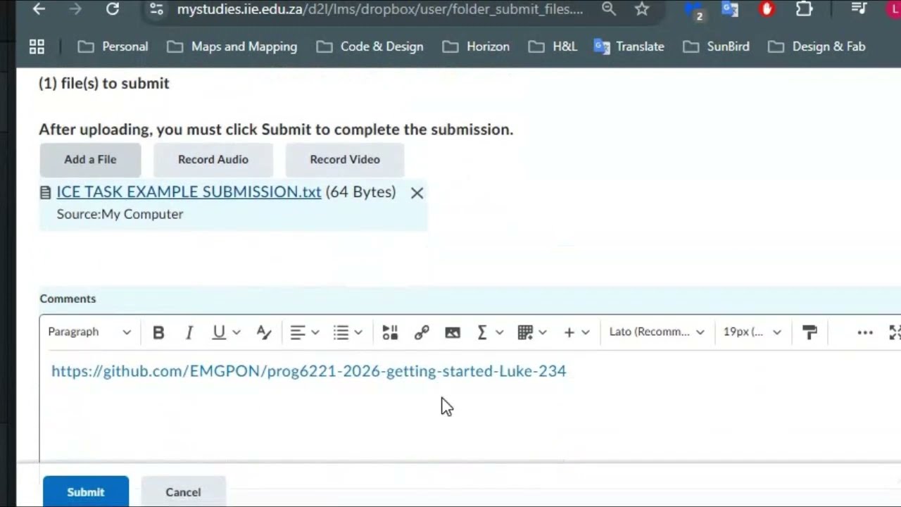Open the media control playlist icon
Image resolution: width=901 pixels, height=507 pixels.
tap(859, 9)
